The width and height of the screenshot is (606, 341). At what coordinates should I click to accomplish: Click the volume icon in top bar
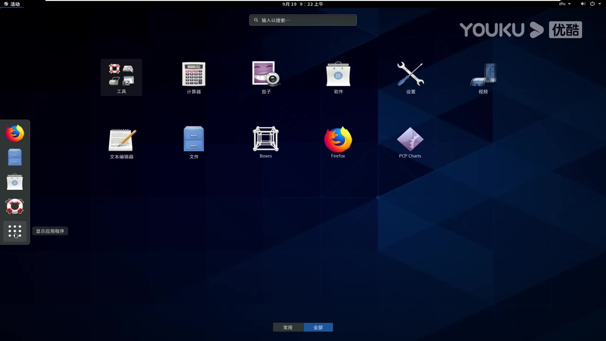[x=583, y=4]
